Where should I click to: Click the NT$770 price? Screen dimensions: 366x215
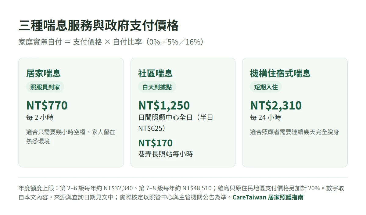(x=47, y=105)
